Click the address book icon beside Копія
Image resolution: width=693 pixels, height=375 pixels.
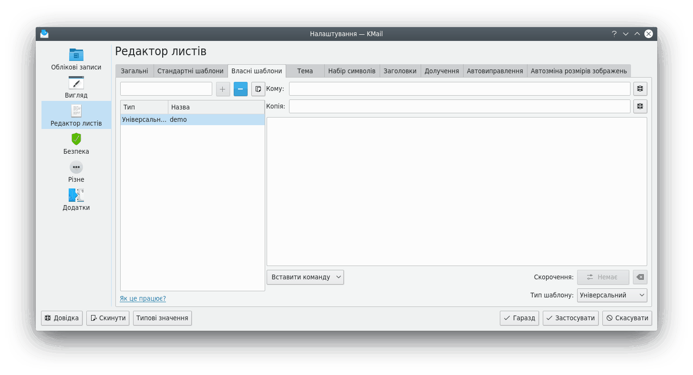pos(640,107)
